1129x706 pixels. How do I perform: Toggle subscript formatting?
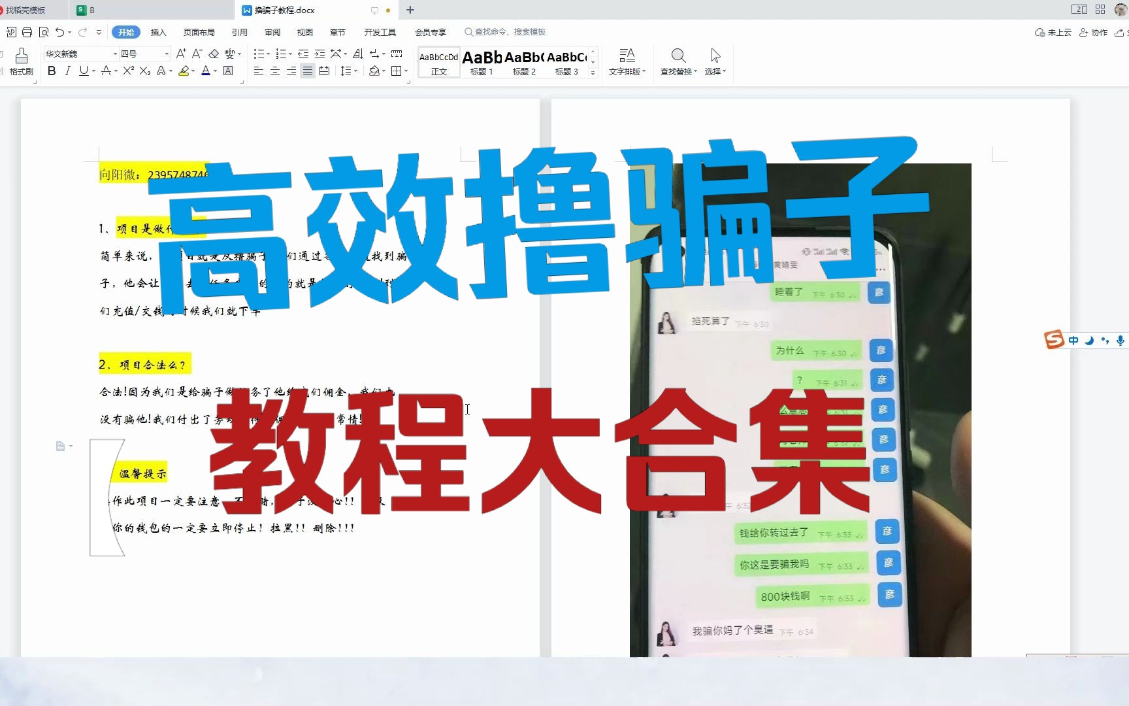145,71
